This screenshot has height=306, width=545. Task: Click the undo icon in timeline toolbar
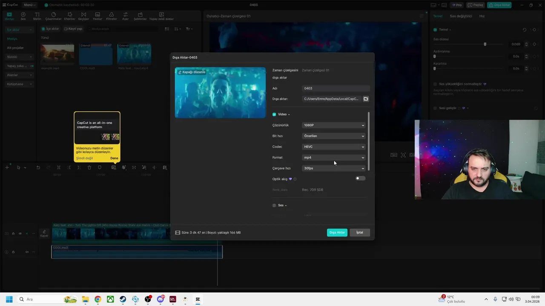(38, 167)
